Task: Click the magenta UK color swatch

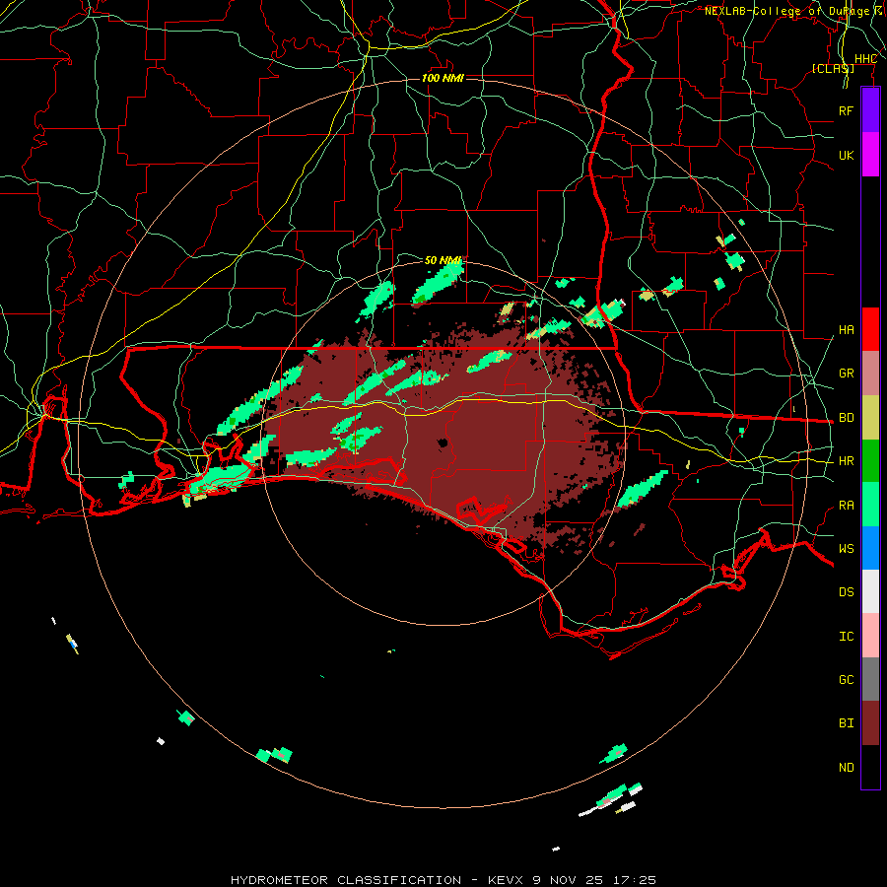Action: [870, 155]
